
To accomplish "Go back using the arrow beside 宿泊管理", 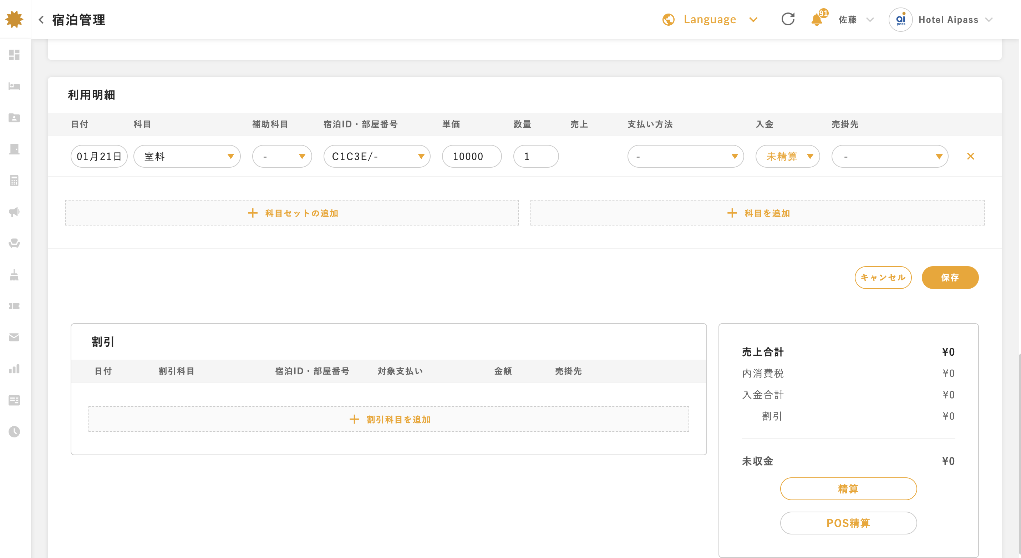I will tap(41, 19).
